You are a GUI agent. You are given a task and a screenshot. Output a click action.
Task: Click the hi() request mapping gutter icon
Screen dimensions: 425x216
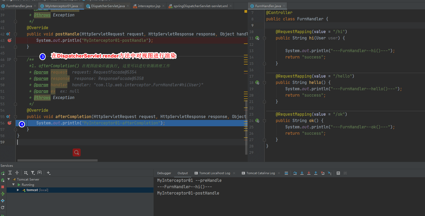coord(257,38)
